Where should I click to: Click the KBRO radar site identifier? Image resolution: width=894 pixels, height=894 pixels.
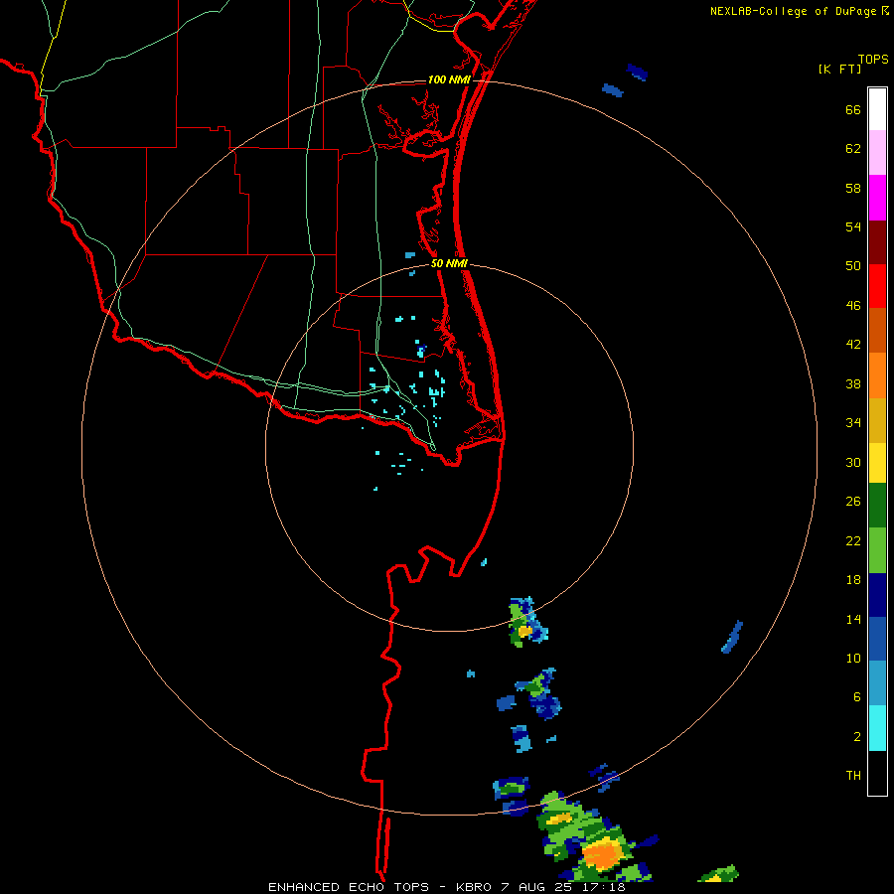click(x=473, y=887)
